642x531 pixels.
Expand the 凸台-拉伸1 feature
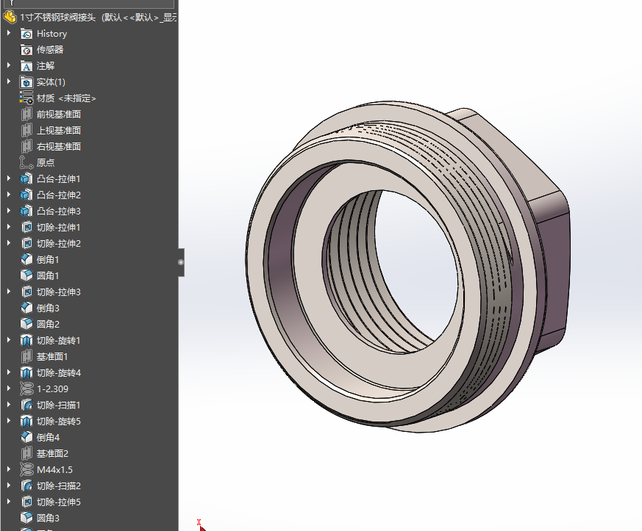(9, 178)
